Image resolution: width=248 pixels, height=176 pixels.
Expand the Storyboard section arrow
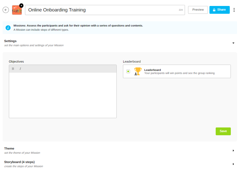(x=233, y=164)
